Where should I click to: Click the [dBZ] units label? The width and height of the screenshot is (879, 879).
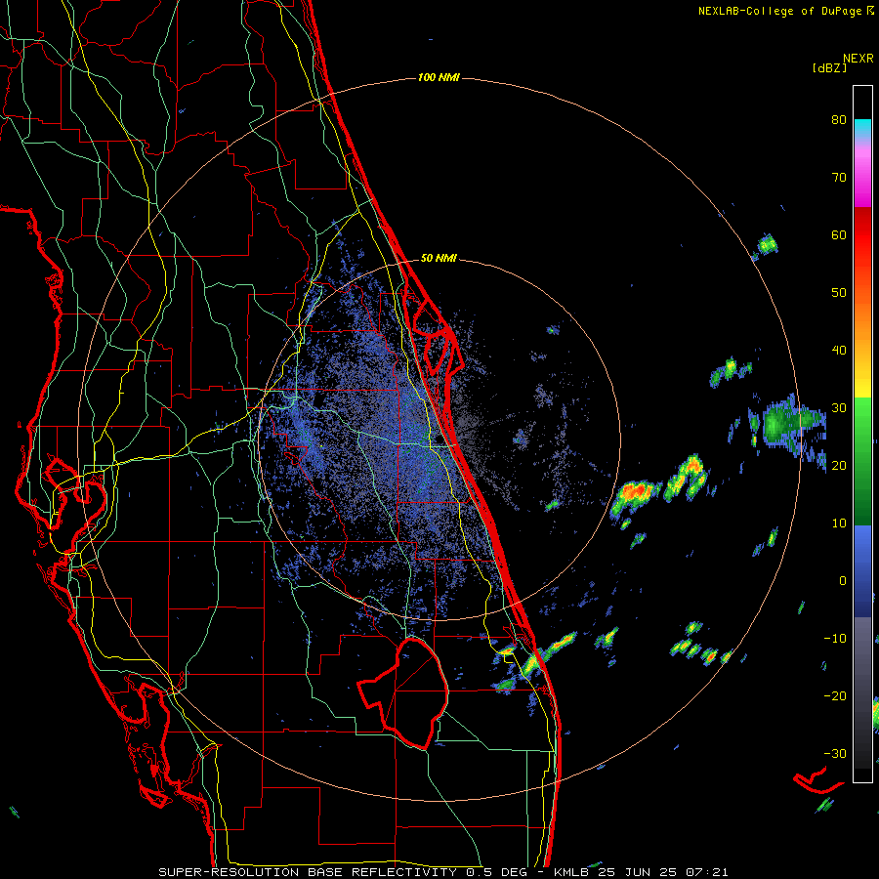829,67
